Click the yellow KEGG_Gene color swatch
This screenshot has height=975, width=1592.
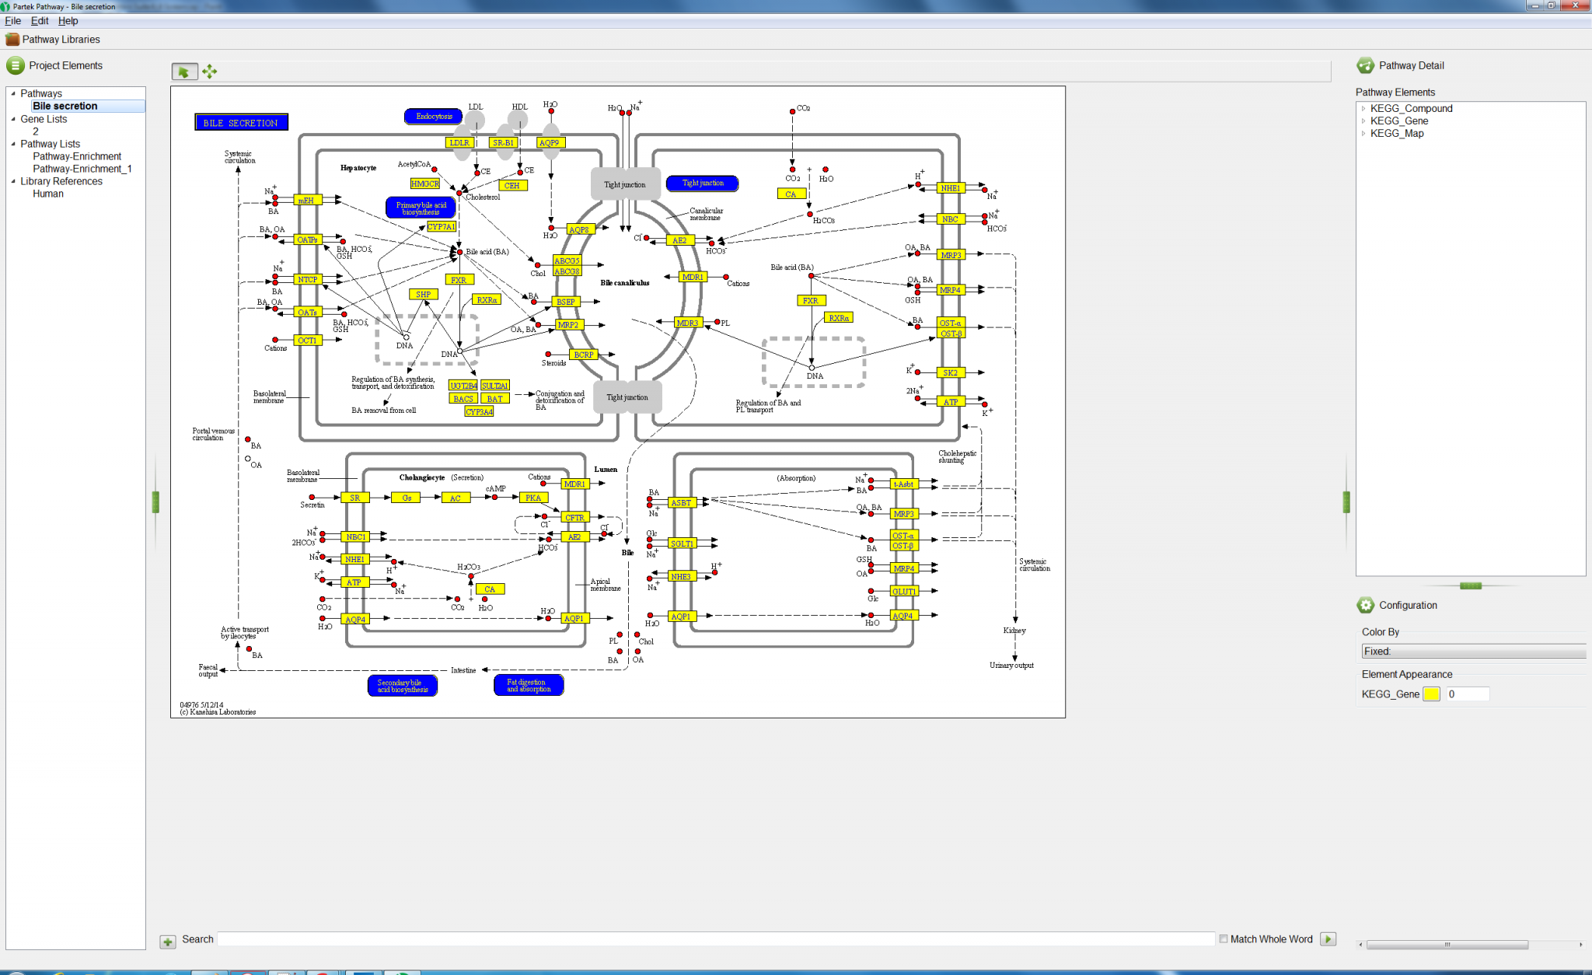coord(1432,694)
